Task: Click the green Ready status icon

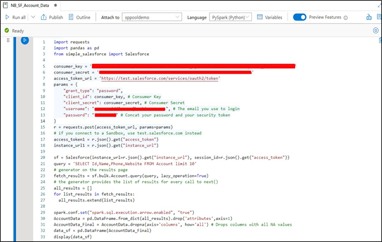Action: point(7,31)
